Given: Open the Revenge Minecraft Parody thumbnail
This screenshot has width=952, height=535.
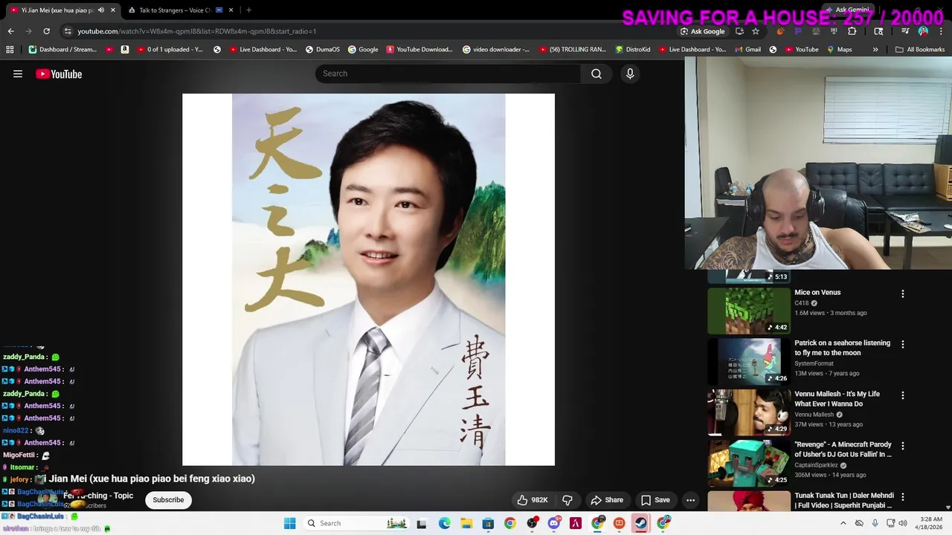Looking at the screenshot, I should tap(749, 463).
